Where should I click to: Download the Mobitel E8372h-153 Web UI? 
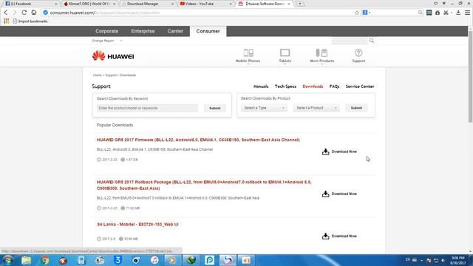pyautogui.click(x=339, y=236)
